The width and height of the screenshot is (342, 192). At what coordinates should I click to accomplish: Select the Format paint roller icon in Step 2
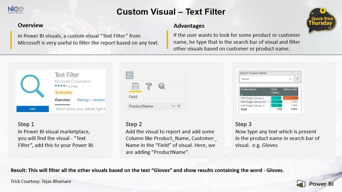(x=149, y=87)
